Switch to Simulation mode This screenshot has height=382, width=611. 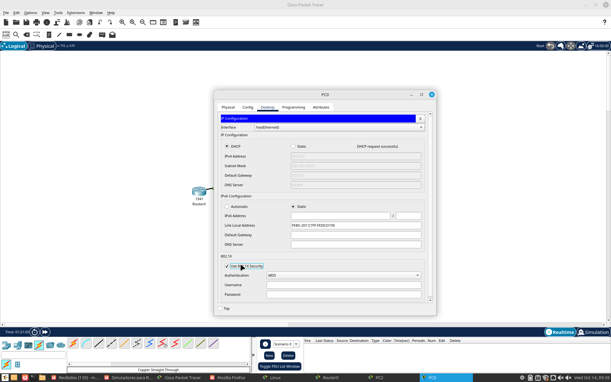(x=593, y=332)
